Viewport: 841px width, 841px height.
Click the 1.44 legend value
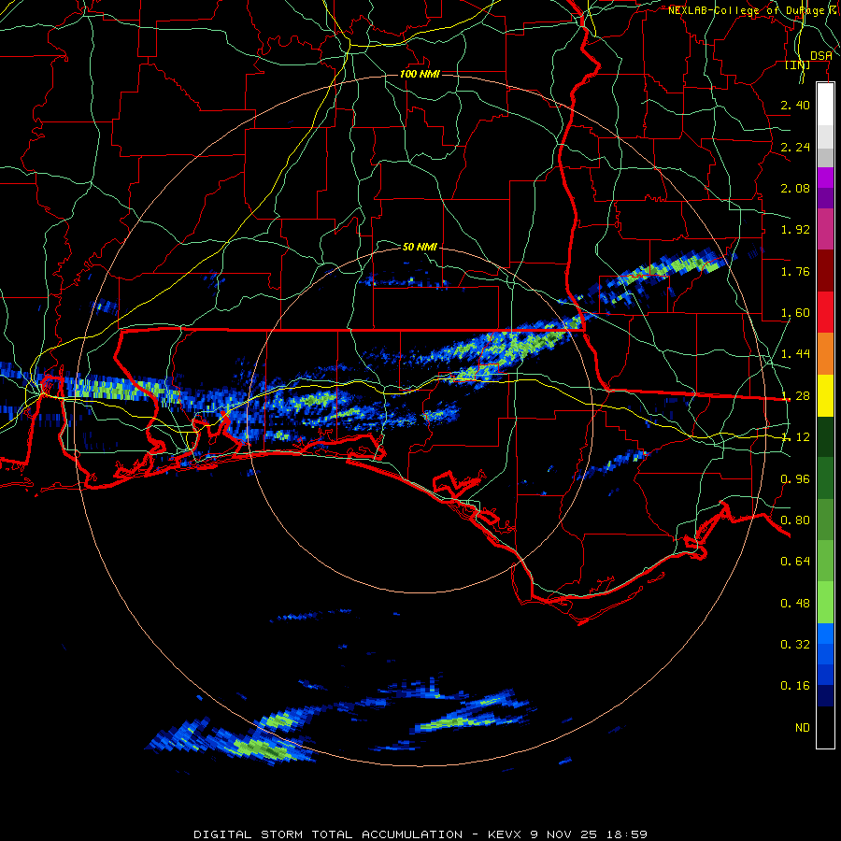795,353
